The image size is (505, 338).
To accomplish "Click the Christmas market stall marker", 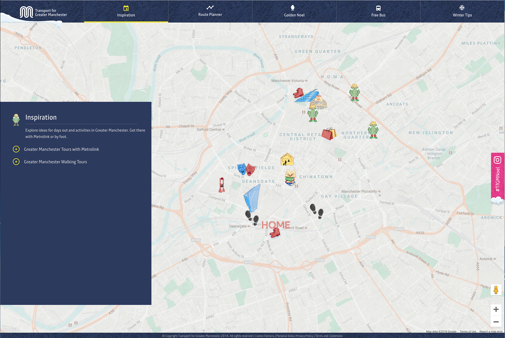I will pos(287,159).
